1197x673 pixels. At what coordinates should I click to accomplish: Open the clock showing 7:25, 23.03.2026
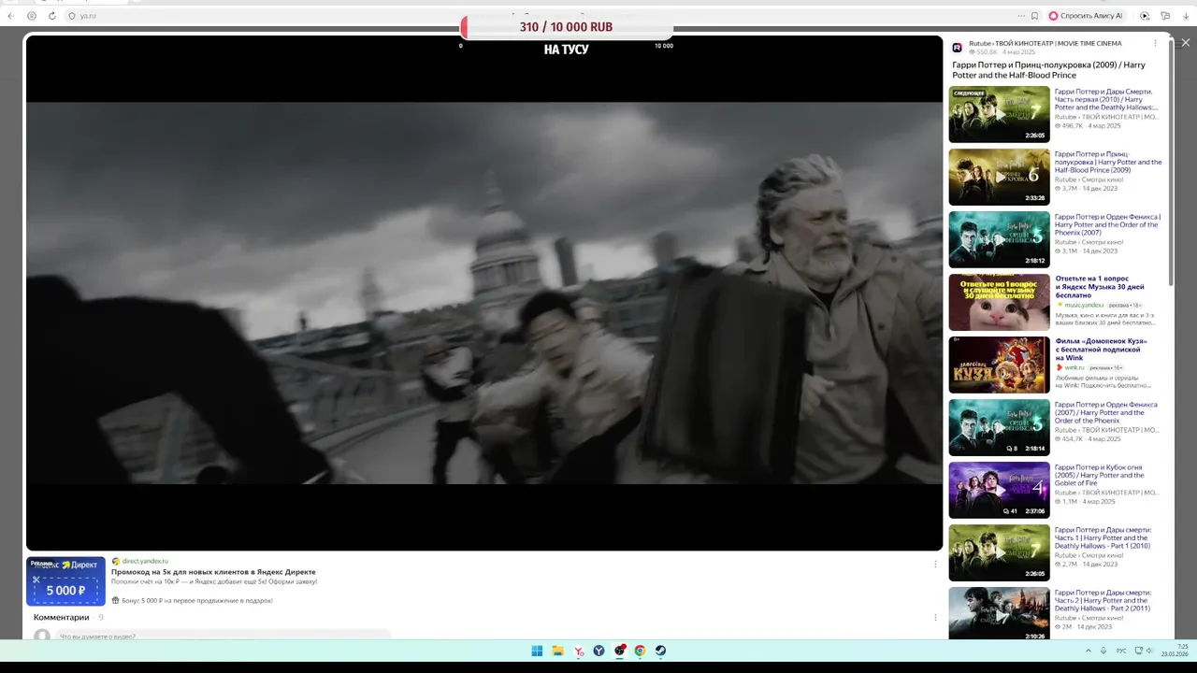click(1175, 651)
